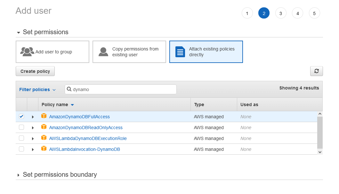Viewport: 339px width, 194px height.
Task: Expand the AmazonDynamoDBReadOnlyAccess row details
Action: (33, 128)
